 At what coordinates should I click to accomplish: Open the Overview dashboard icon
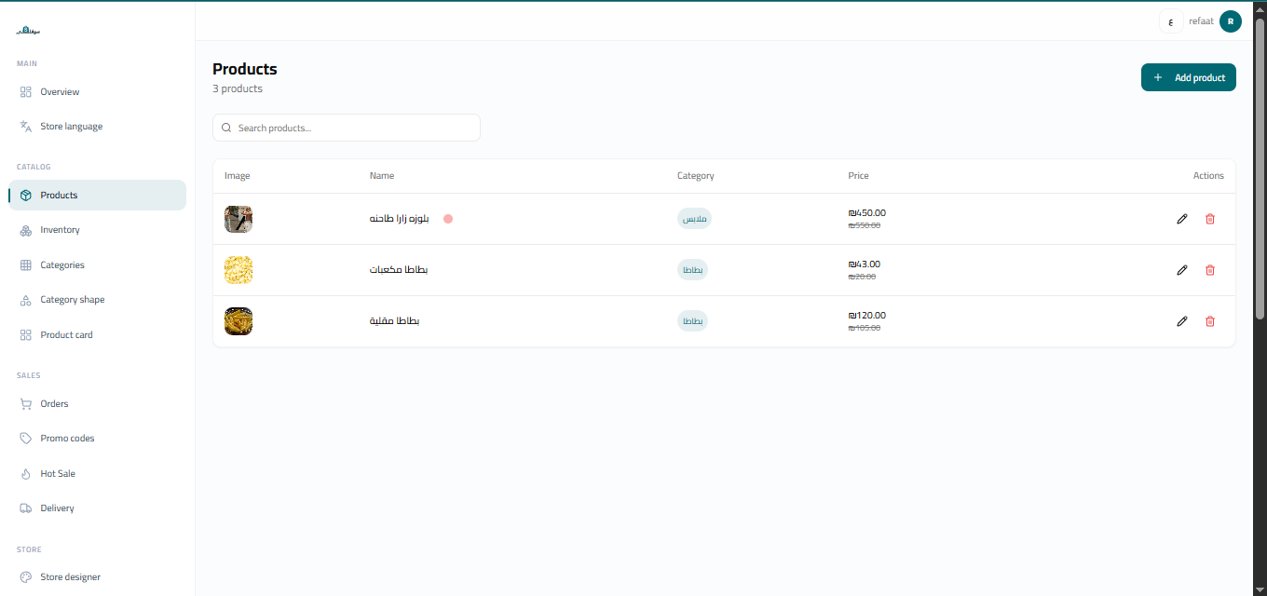pos(26,92)
